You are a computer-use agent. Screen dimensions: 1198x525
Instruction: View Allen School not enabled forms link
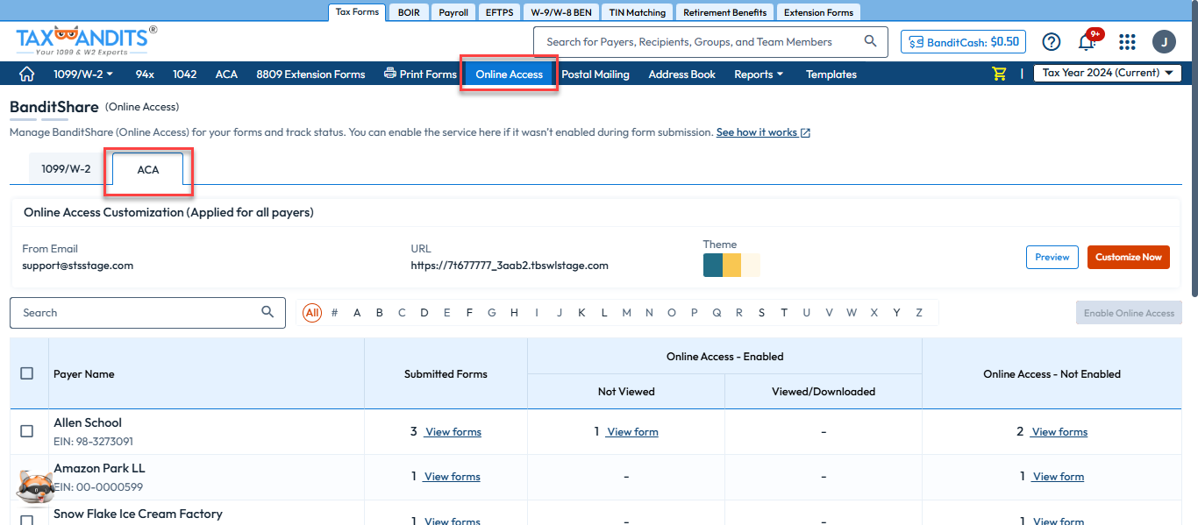pyautogui.click(x=1059, y=432)
